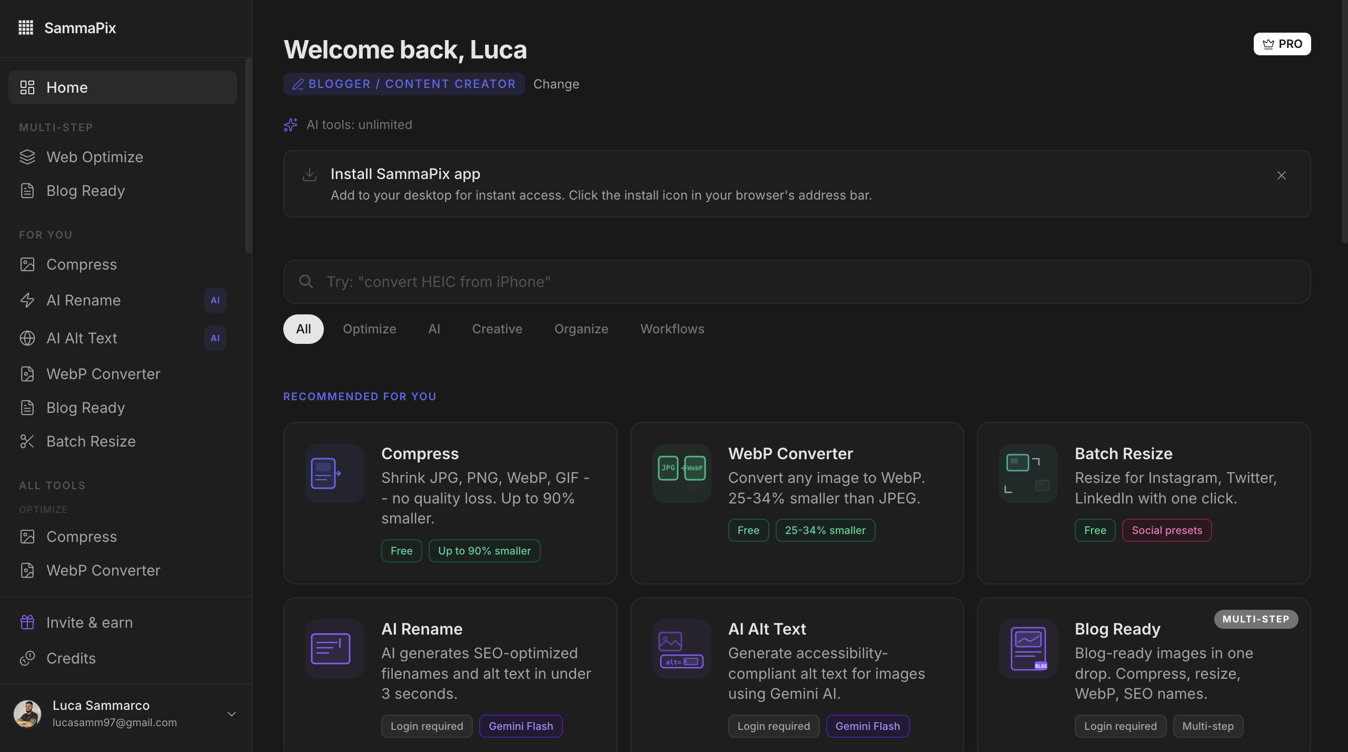Viewport: 1348px width, 752px height.
Task: Expand the account menu chevron
Action: pos(232,714)
